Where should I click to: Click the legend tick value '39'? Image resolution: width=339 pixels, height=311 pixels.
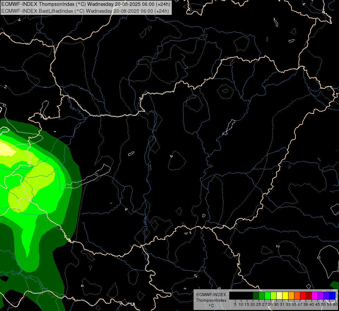click(306, 304)
